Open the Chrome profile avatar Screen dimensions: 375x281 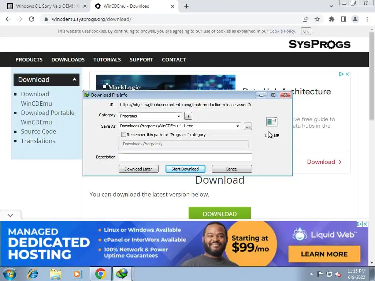click(x=355, y=19)
